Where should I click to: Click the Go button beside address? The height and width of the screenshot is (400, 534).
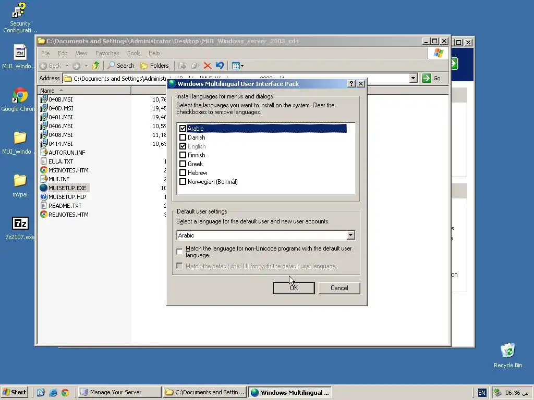coord(431,78)
